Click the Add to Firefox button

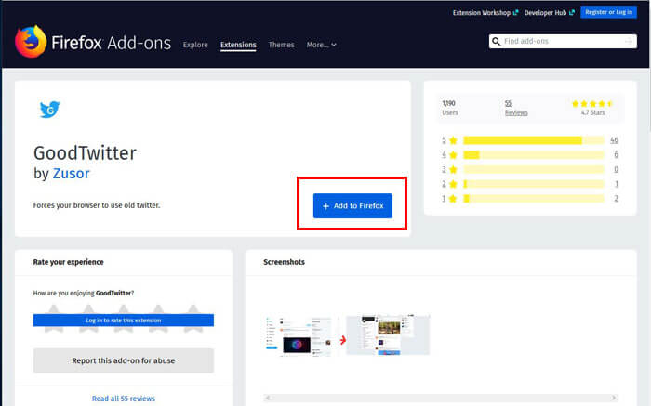(352, 205)
